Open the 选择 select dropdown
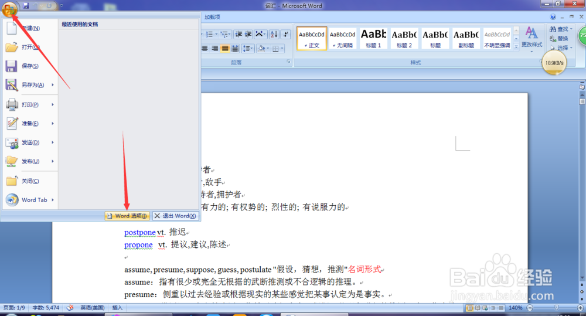The image size is (586, 316). pos(561,48)
